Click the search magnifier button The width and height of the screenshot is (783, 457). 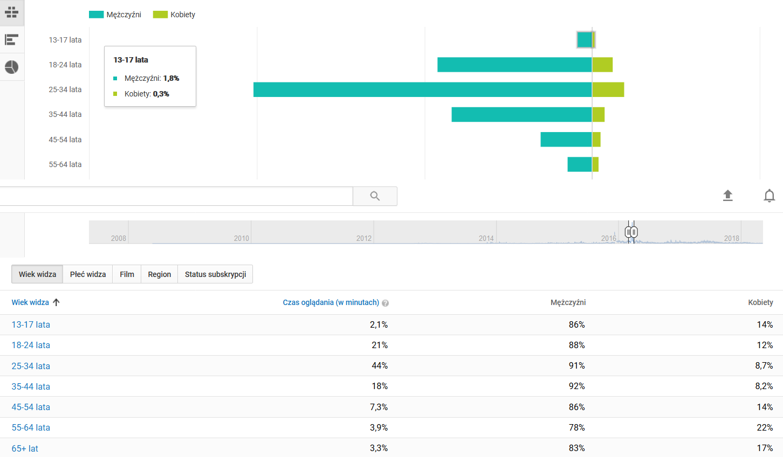375,196
